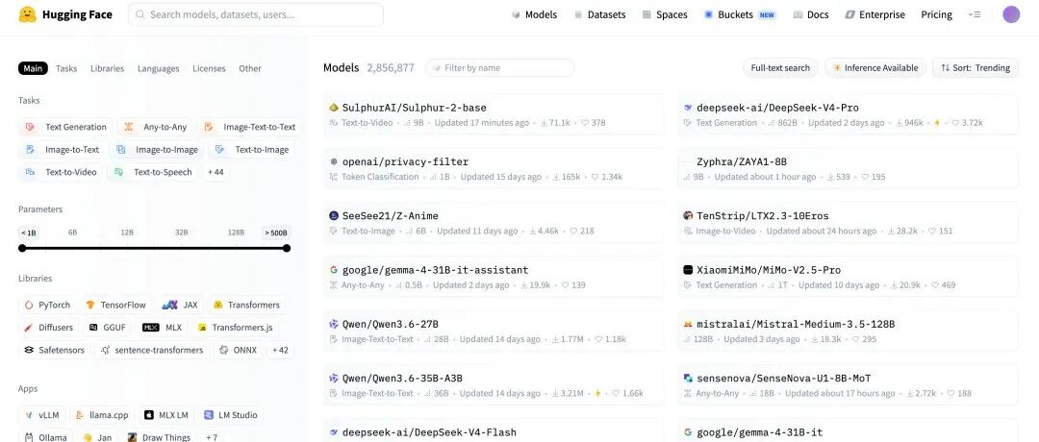Click the llama.cpp app icon

(80, 415)
